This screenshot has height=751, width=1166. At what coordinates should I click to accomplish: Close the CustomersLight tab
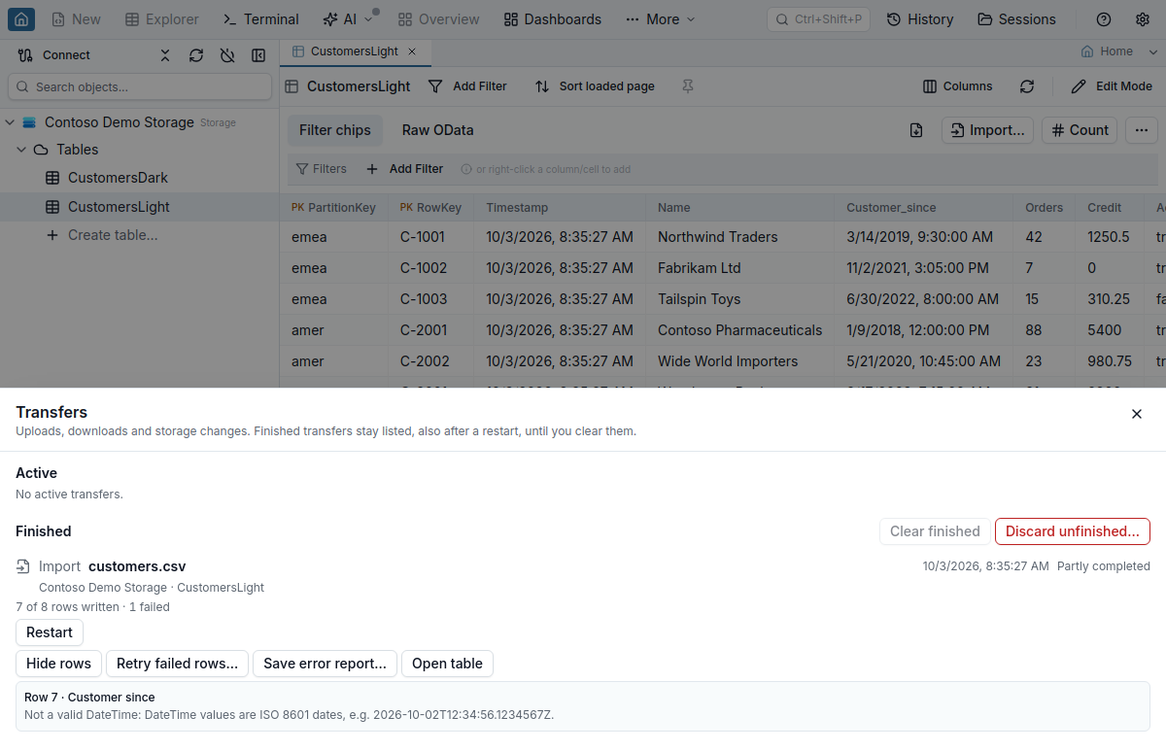click(412, 51)
